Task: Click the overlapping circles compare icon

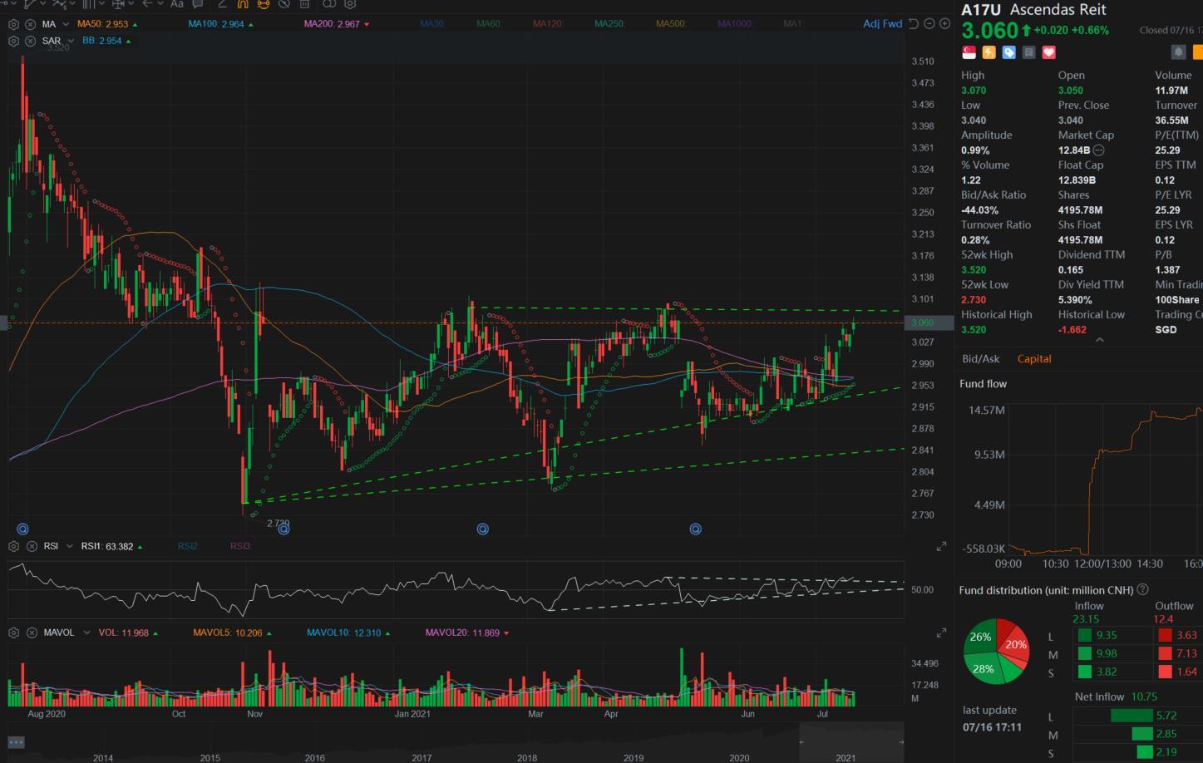Action: tap(329, 3)
